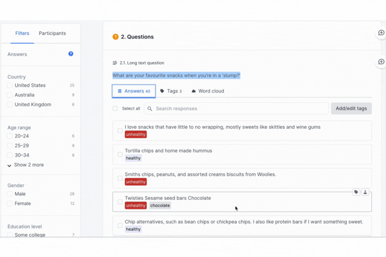Image resolution: width=386 pixels, height=257 pixels.
Task: Switch to the Tags tab
Action: 171,91
